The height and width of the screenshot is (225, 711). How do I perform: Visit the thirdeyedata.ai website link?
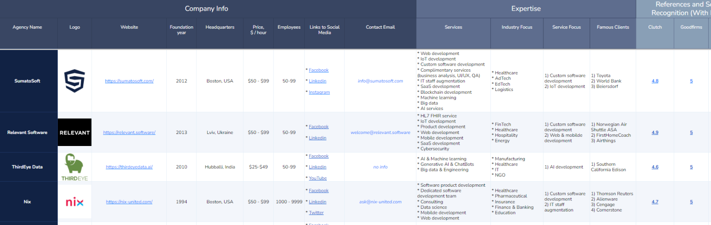tap(129, 167)
